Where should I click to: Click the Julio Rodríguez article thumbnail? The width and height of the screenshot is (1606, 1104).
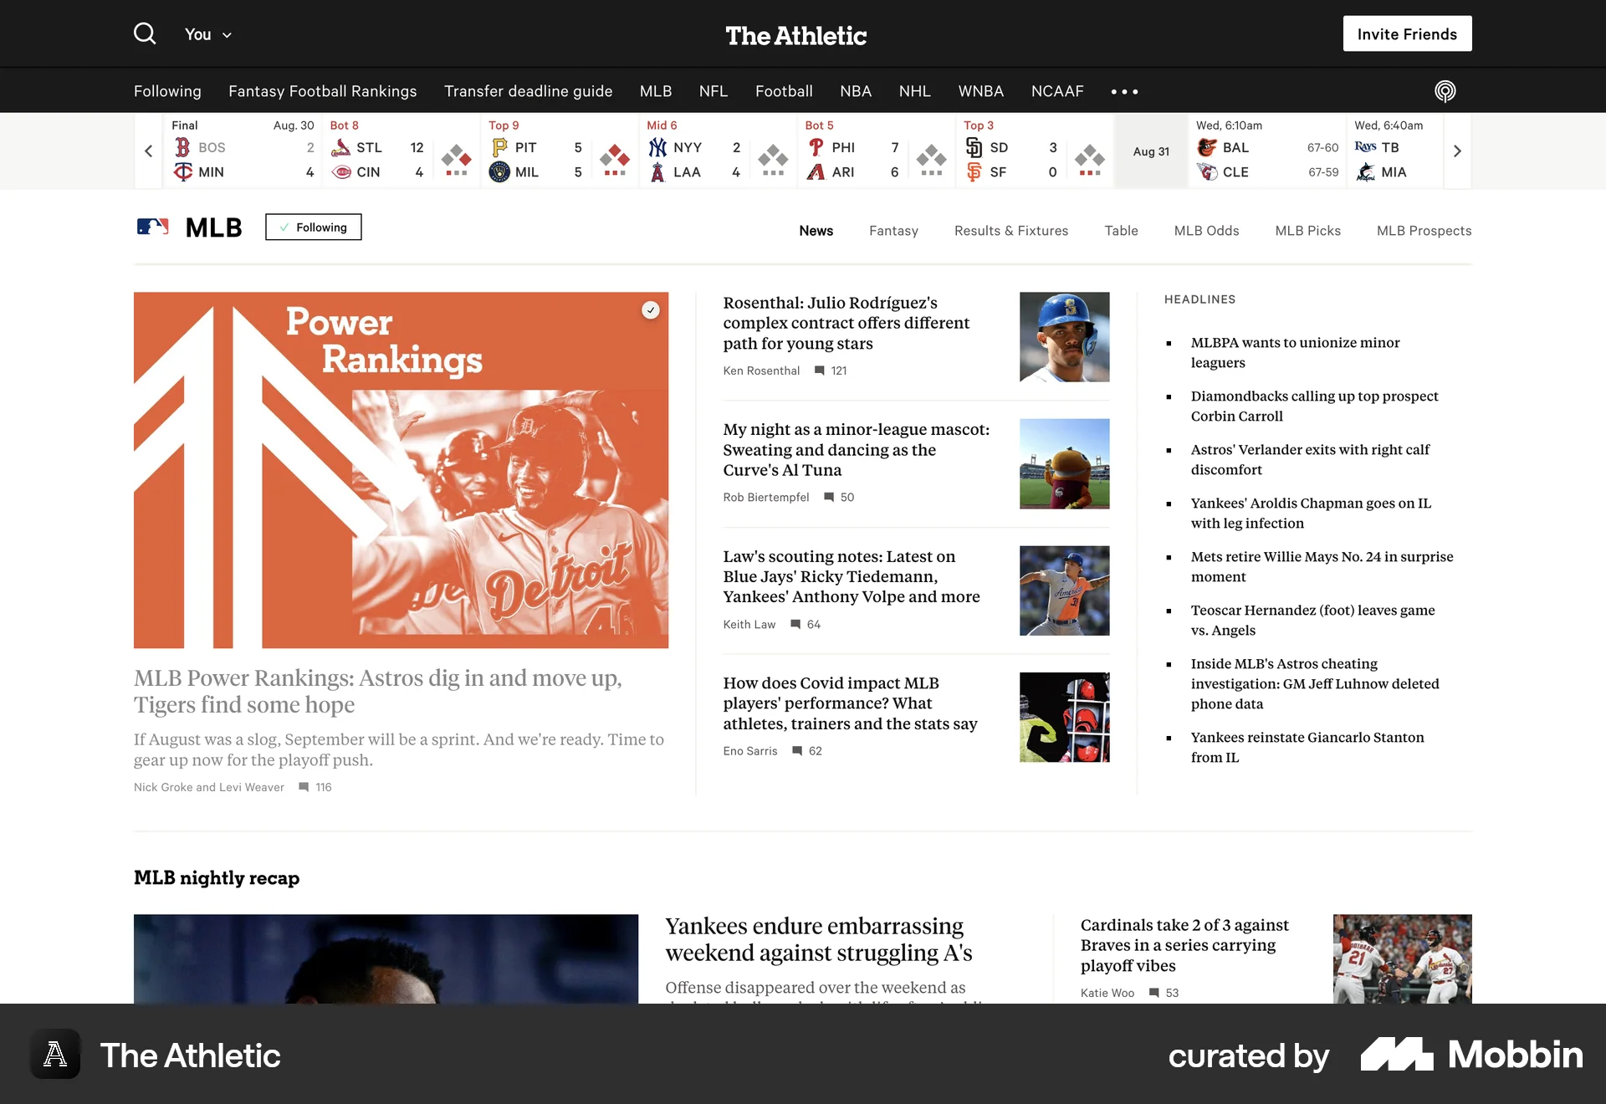[1064, 337]
